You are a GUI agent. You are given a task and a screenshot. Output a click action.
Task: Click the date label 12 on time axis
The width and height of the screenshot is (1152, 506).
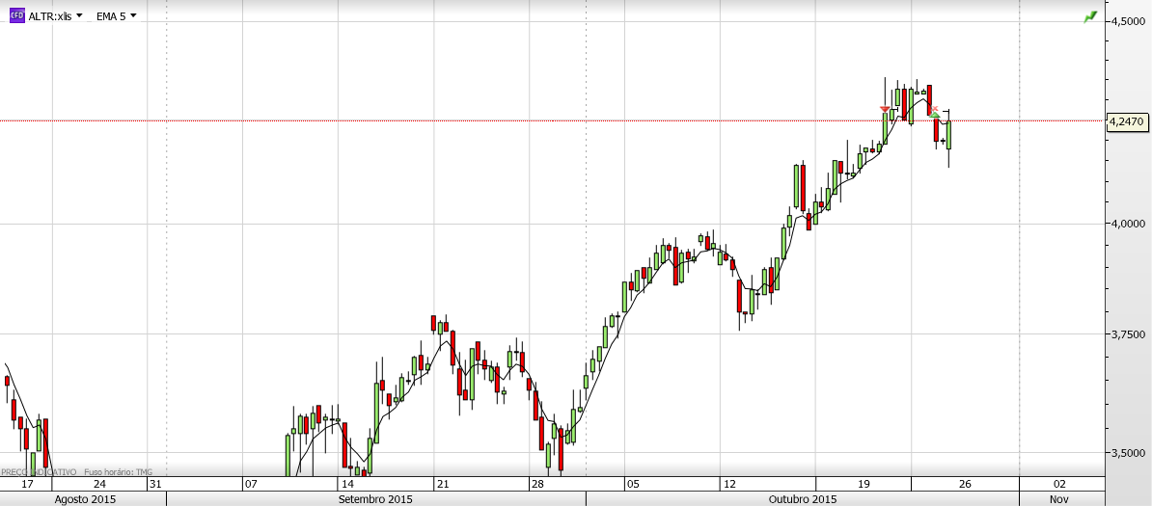coord(729,484)
